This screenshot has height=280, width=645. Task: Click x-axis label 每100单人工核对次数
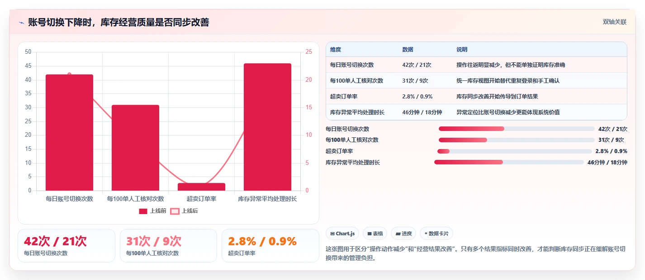135,199
